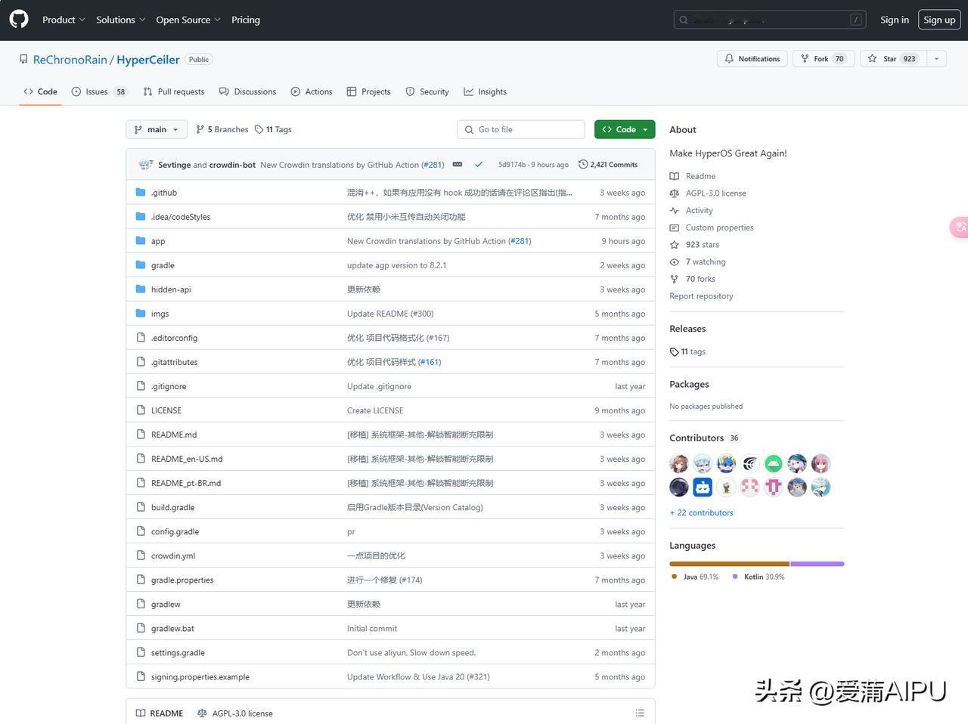The image size is (968, 724).
Task: Open the .github folder
Action: pos(164,193)
